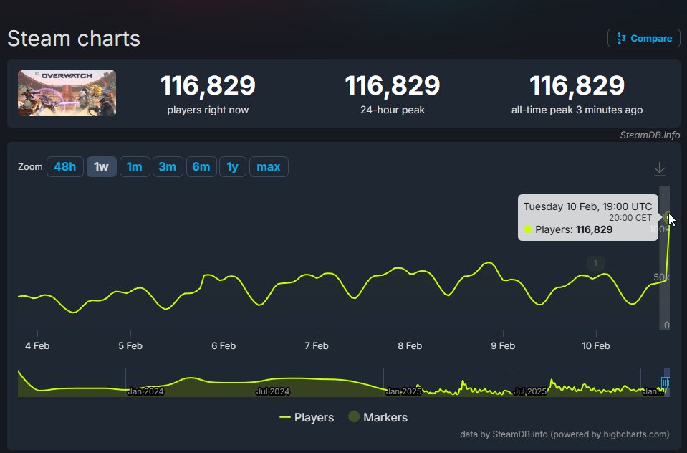687x453 pixels.
Task: Click the 116,829 players right now value
Action: click(208, 85)
